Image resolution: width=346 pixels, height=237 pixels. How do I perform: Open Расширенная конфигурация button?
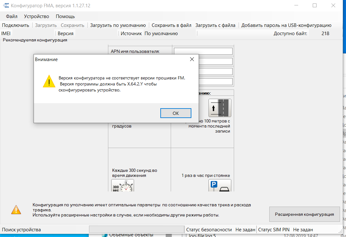[x=304, y=214]
